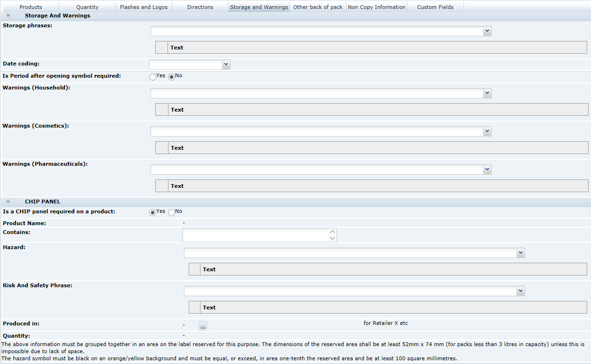Select No for period after opening symbol
The image size is (591, 364).
click(171, 76)
